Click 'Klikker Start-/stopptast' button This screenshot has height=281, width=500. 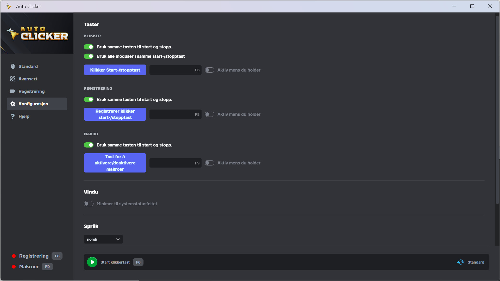click(115, 70)
